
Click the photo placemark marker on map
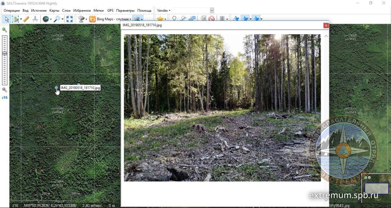pyautogui.click(x=56, y=88)
